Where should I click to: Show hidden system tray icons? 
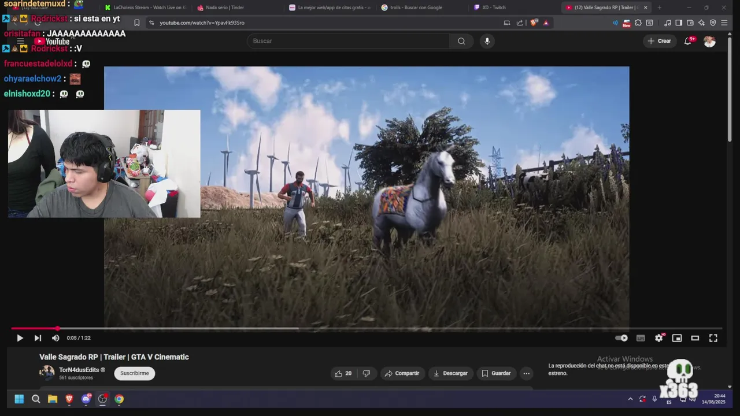pyautogui.click(x=630, y=399)
